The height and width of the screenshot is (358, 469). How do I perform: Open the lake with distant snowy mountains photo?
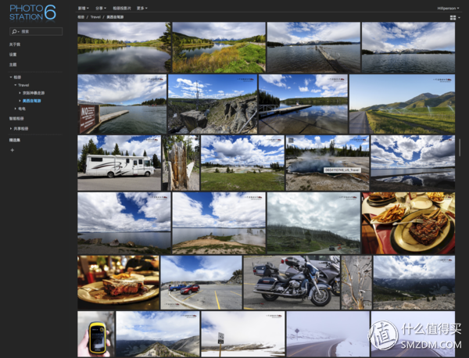[x=408, y=47]
